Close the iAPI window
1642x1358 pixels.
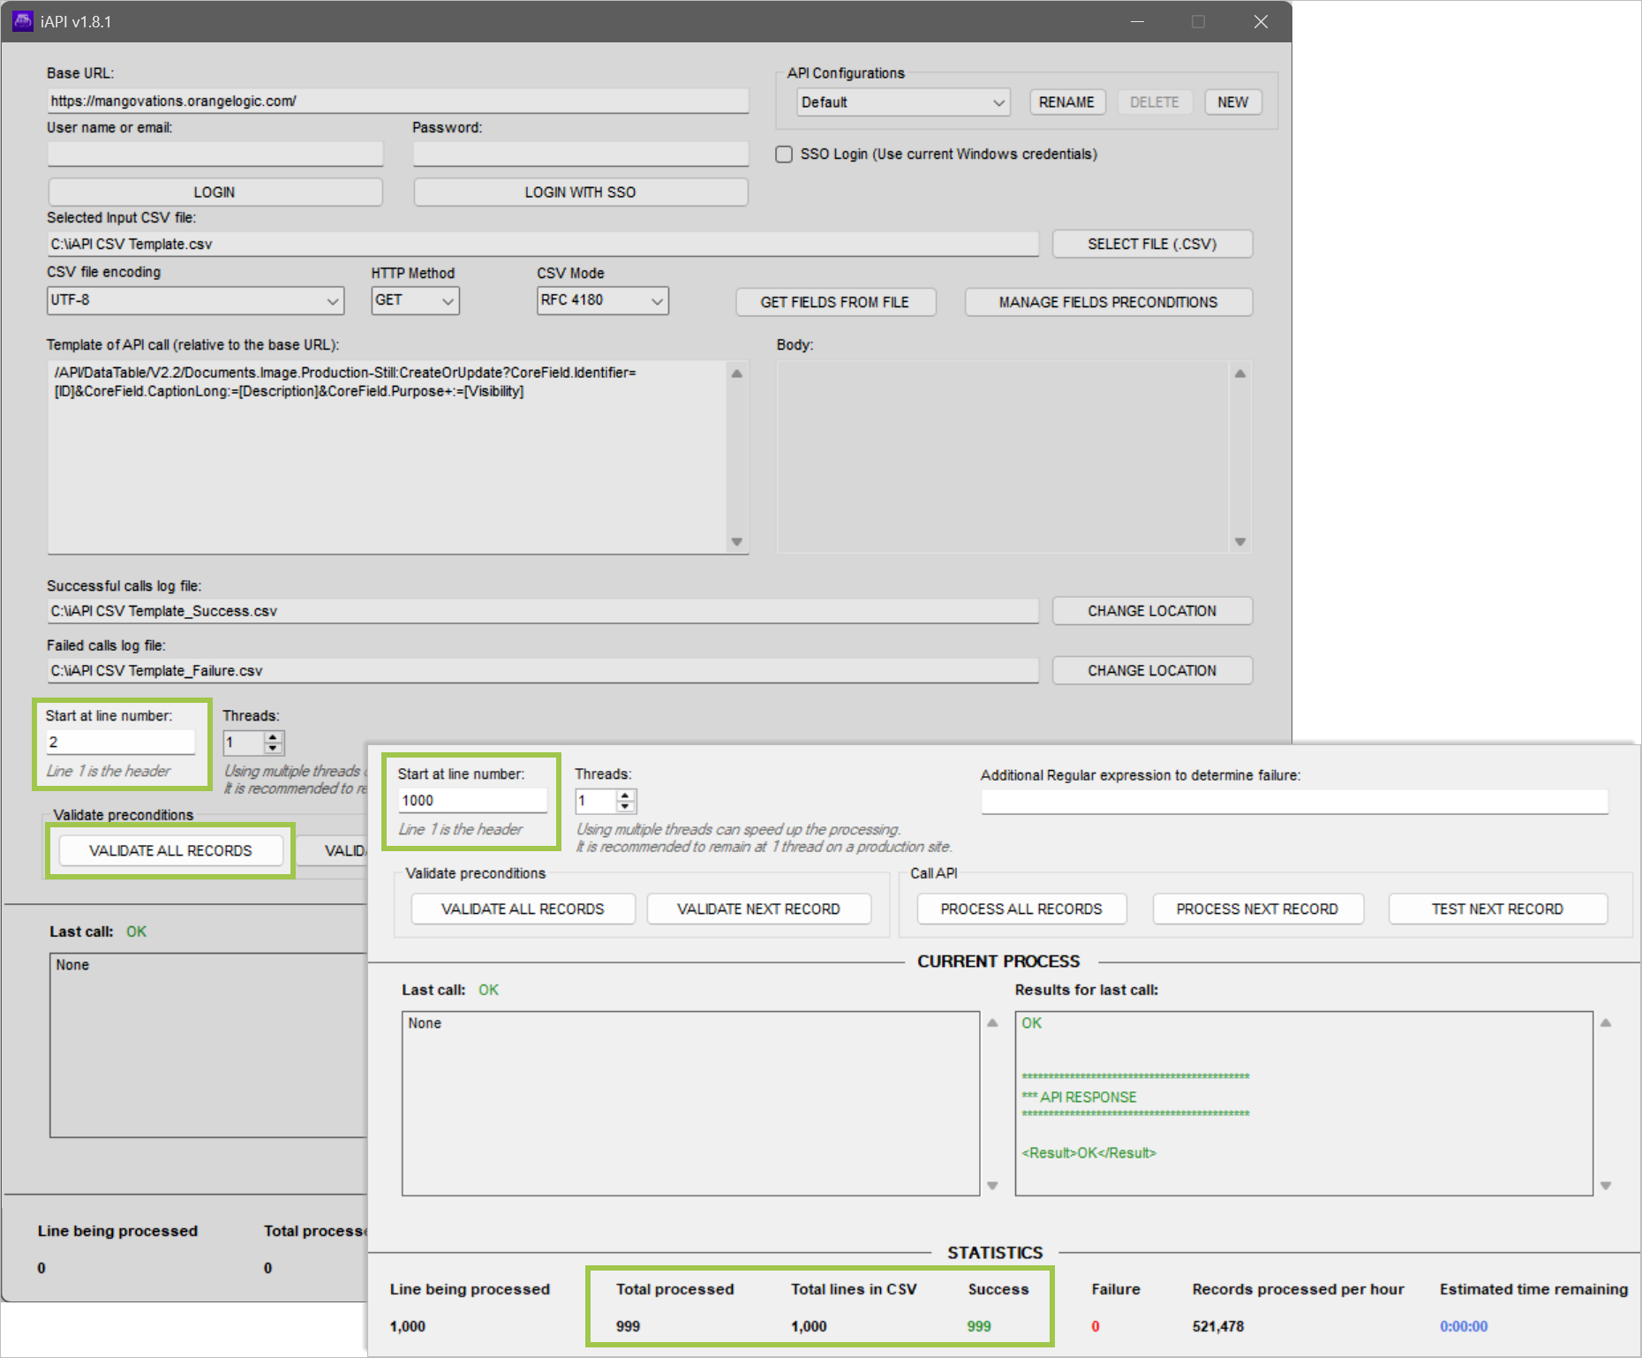coord(1261,21)
